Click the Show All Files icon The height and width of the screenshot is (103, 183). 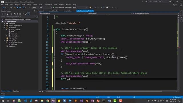pyautogui.click(x=20, y=14)
